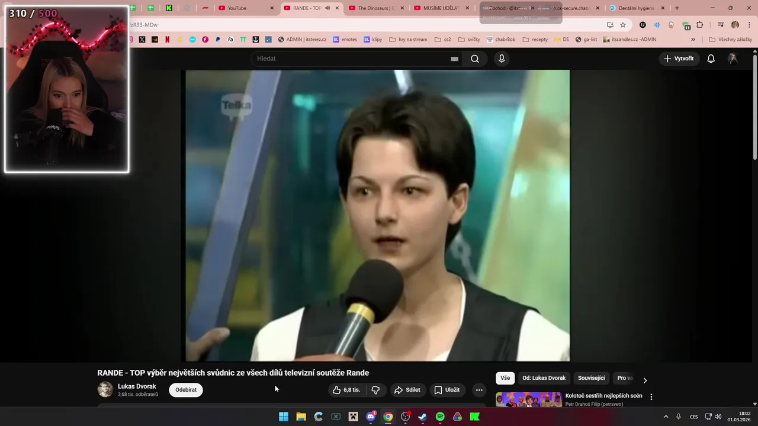The width and height of the screenshot is (758, 426).
Task: Open itscandles.cz -ADMIN bookmark
Action: point(629,40)
